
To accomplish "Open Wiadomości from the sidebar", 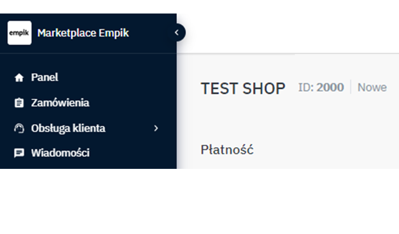I will [60, 153].
